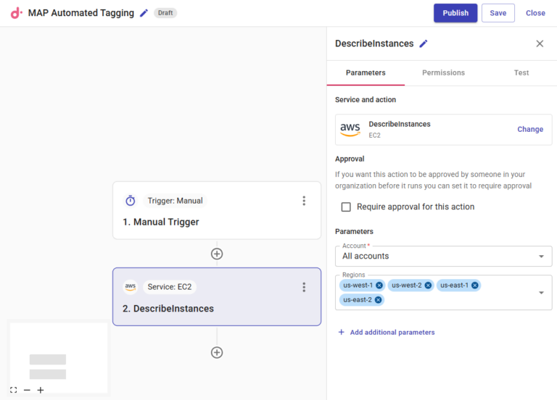Expand the Account dropdown

pos(541,257)
